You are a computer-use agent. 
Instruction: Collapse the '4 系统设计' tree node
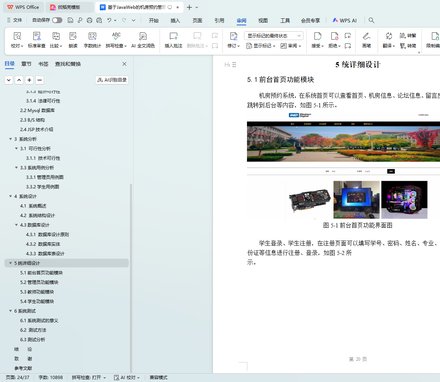[11, 196]
